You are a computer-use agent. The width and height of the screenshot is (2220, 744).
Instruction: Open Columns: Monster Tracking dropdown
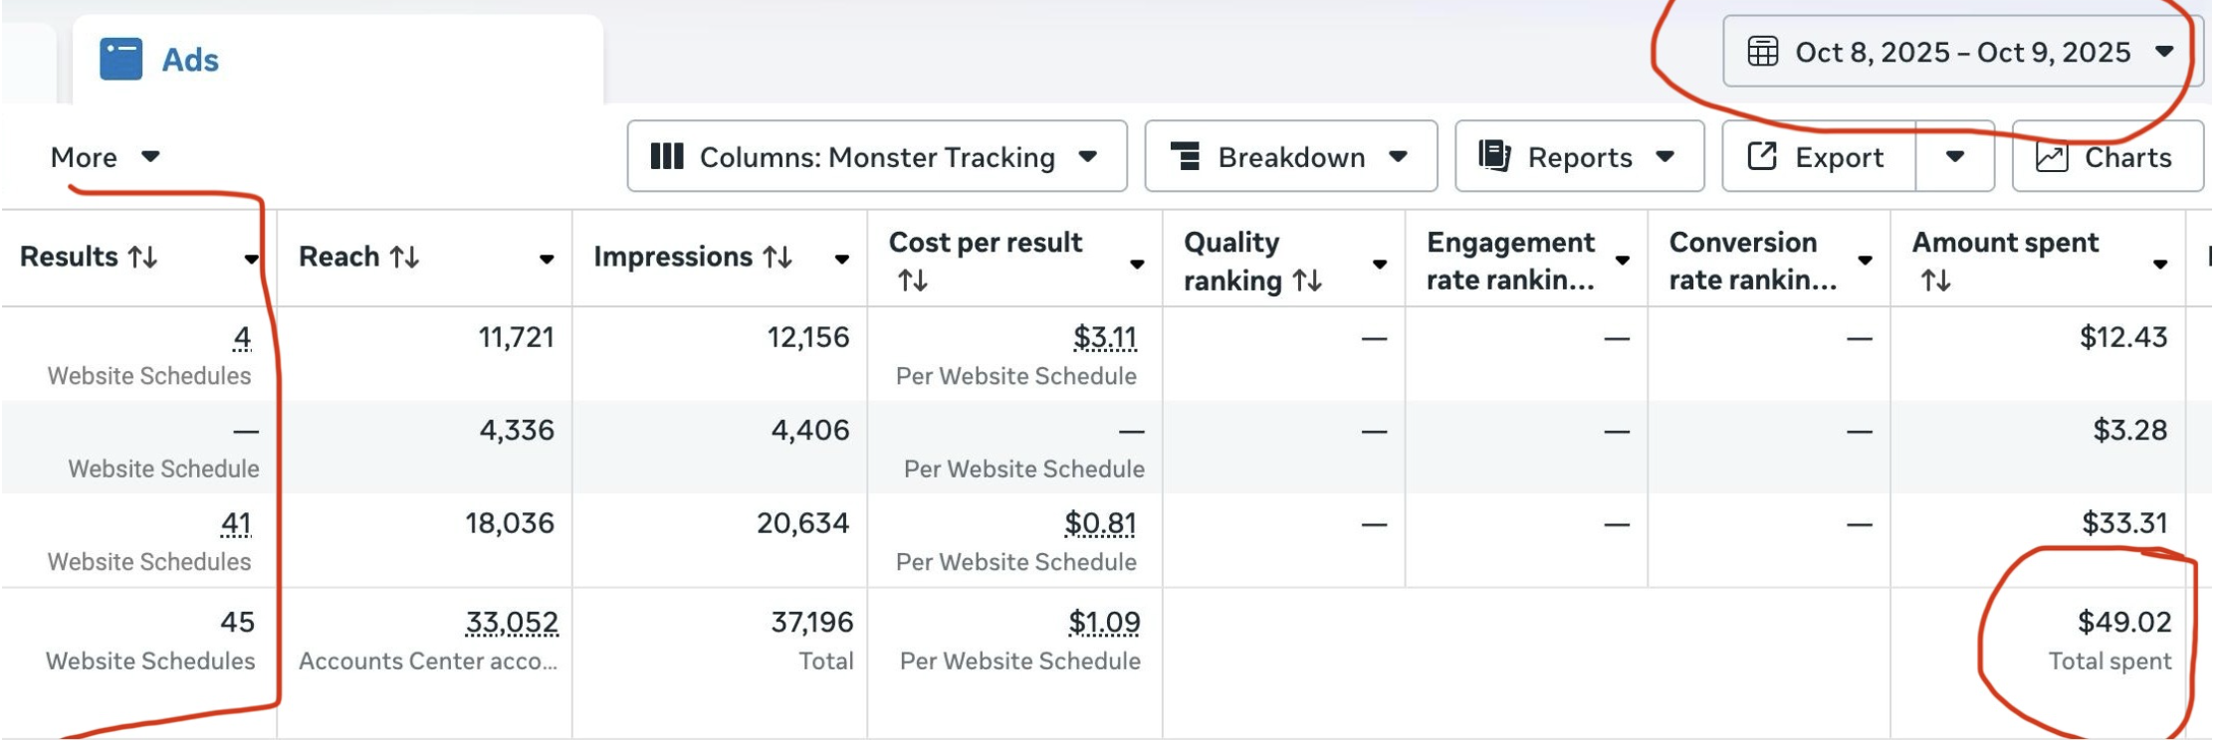pos(877,156)
